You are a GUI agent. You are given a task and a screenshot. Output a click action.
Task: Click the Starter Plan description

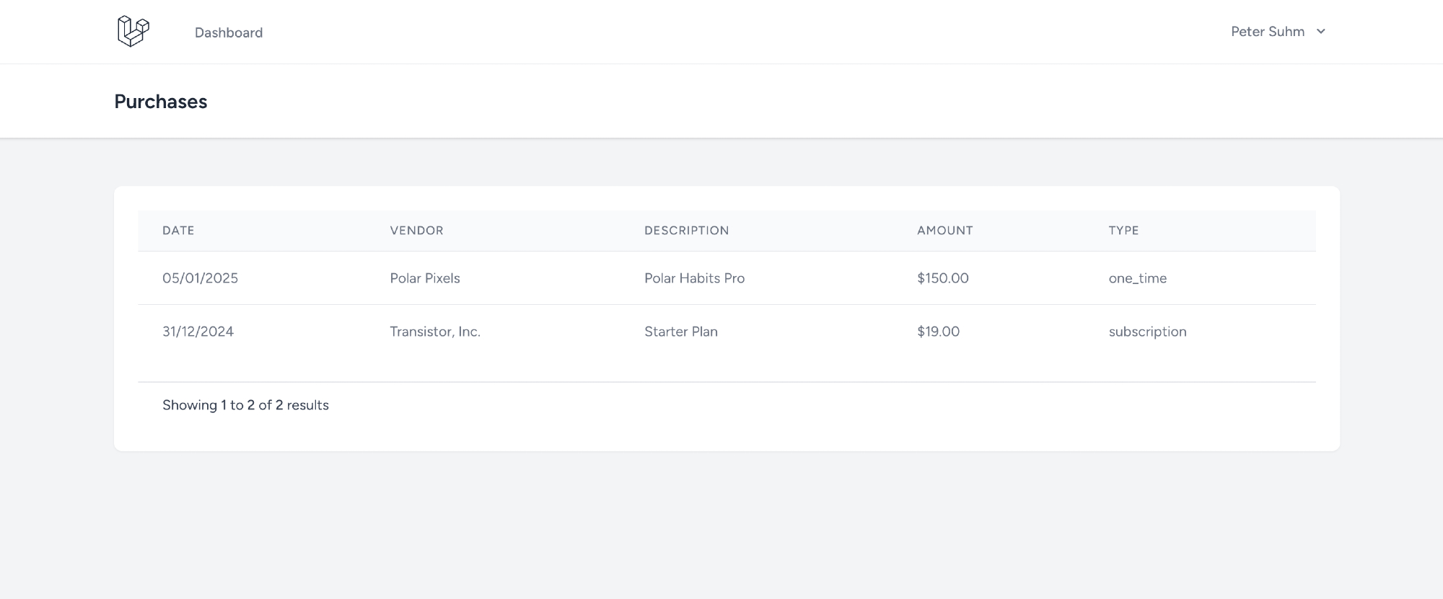(680, 332)
